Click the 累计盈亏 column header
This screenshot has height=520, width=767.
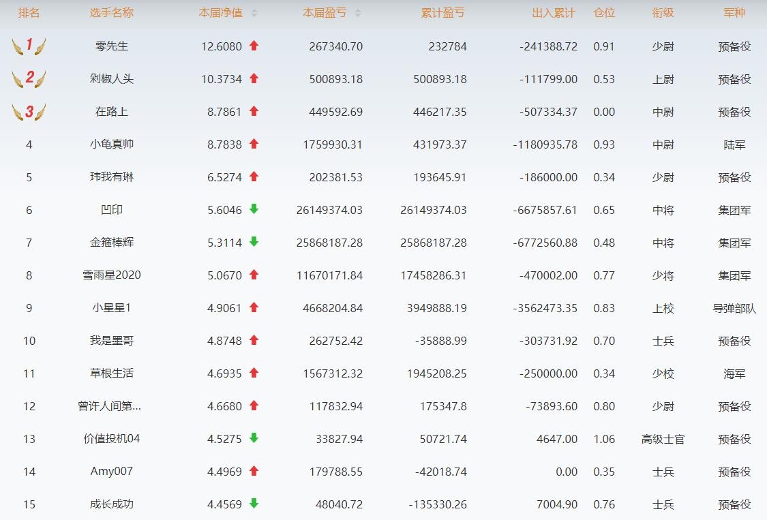point(443,13)
